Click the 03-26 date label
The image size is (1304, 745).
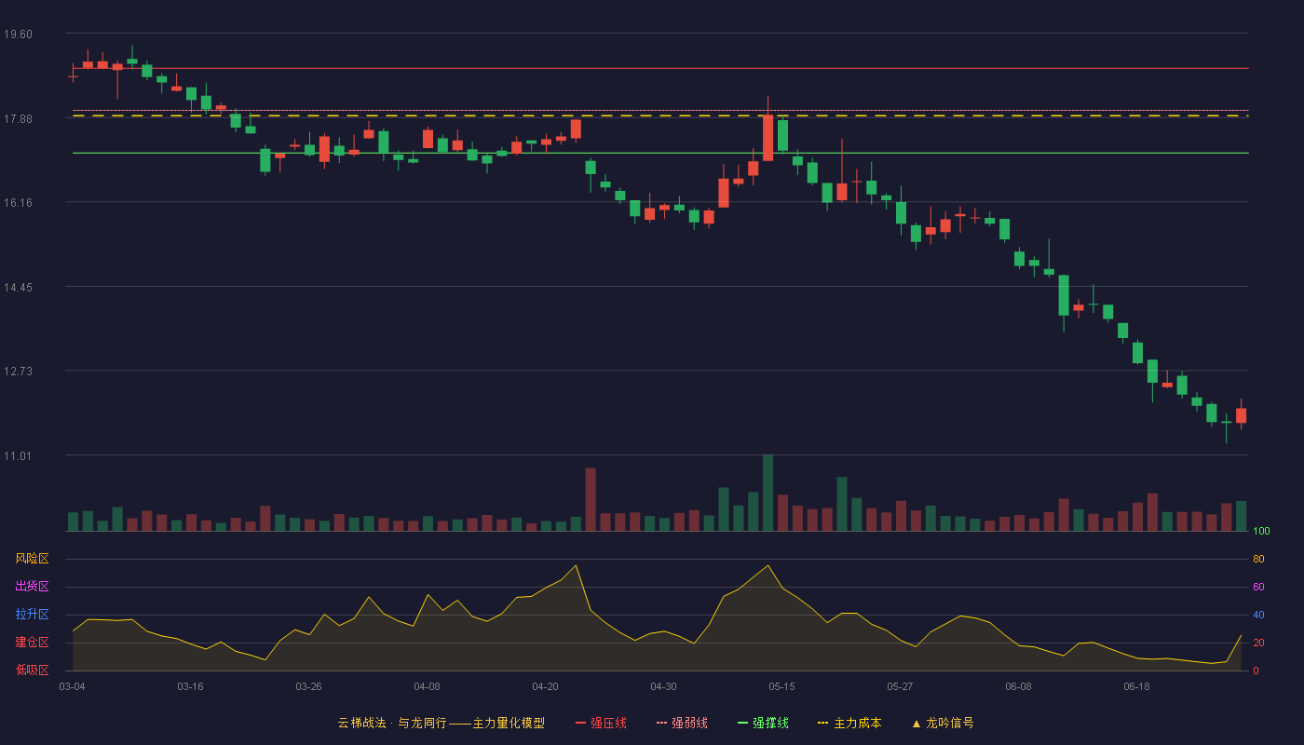tap(308, 686)
